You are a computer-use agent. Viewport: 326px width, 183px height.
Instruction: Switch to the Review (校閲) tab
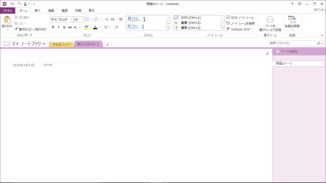[78, 11]
